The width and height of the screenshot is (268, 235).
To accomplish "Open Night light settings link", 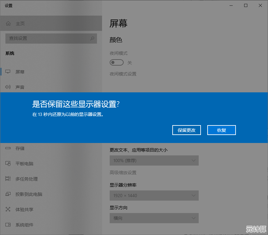I will [x=123, y=74].
